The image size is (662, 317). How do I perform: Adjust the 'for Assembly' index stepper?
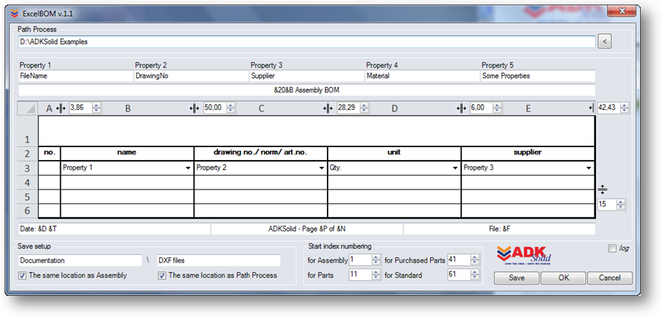point(376,260)
